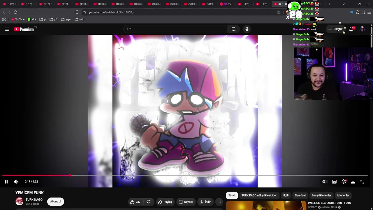
Task: Dislike the video with thumbs-down
Action: [148, 202]
